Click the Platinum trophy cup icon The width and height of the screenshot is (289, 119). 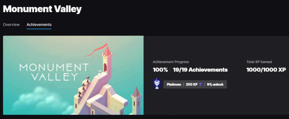(x=157, y=84)
